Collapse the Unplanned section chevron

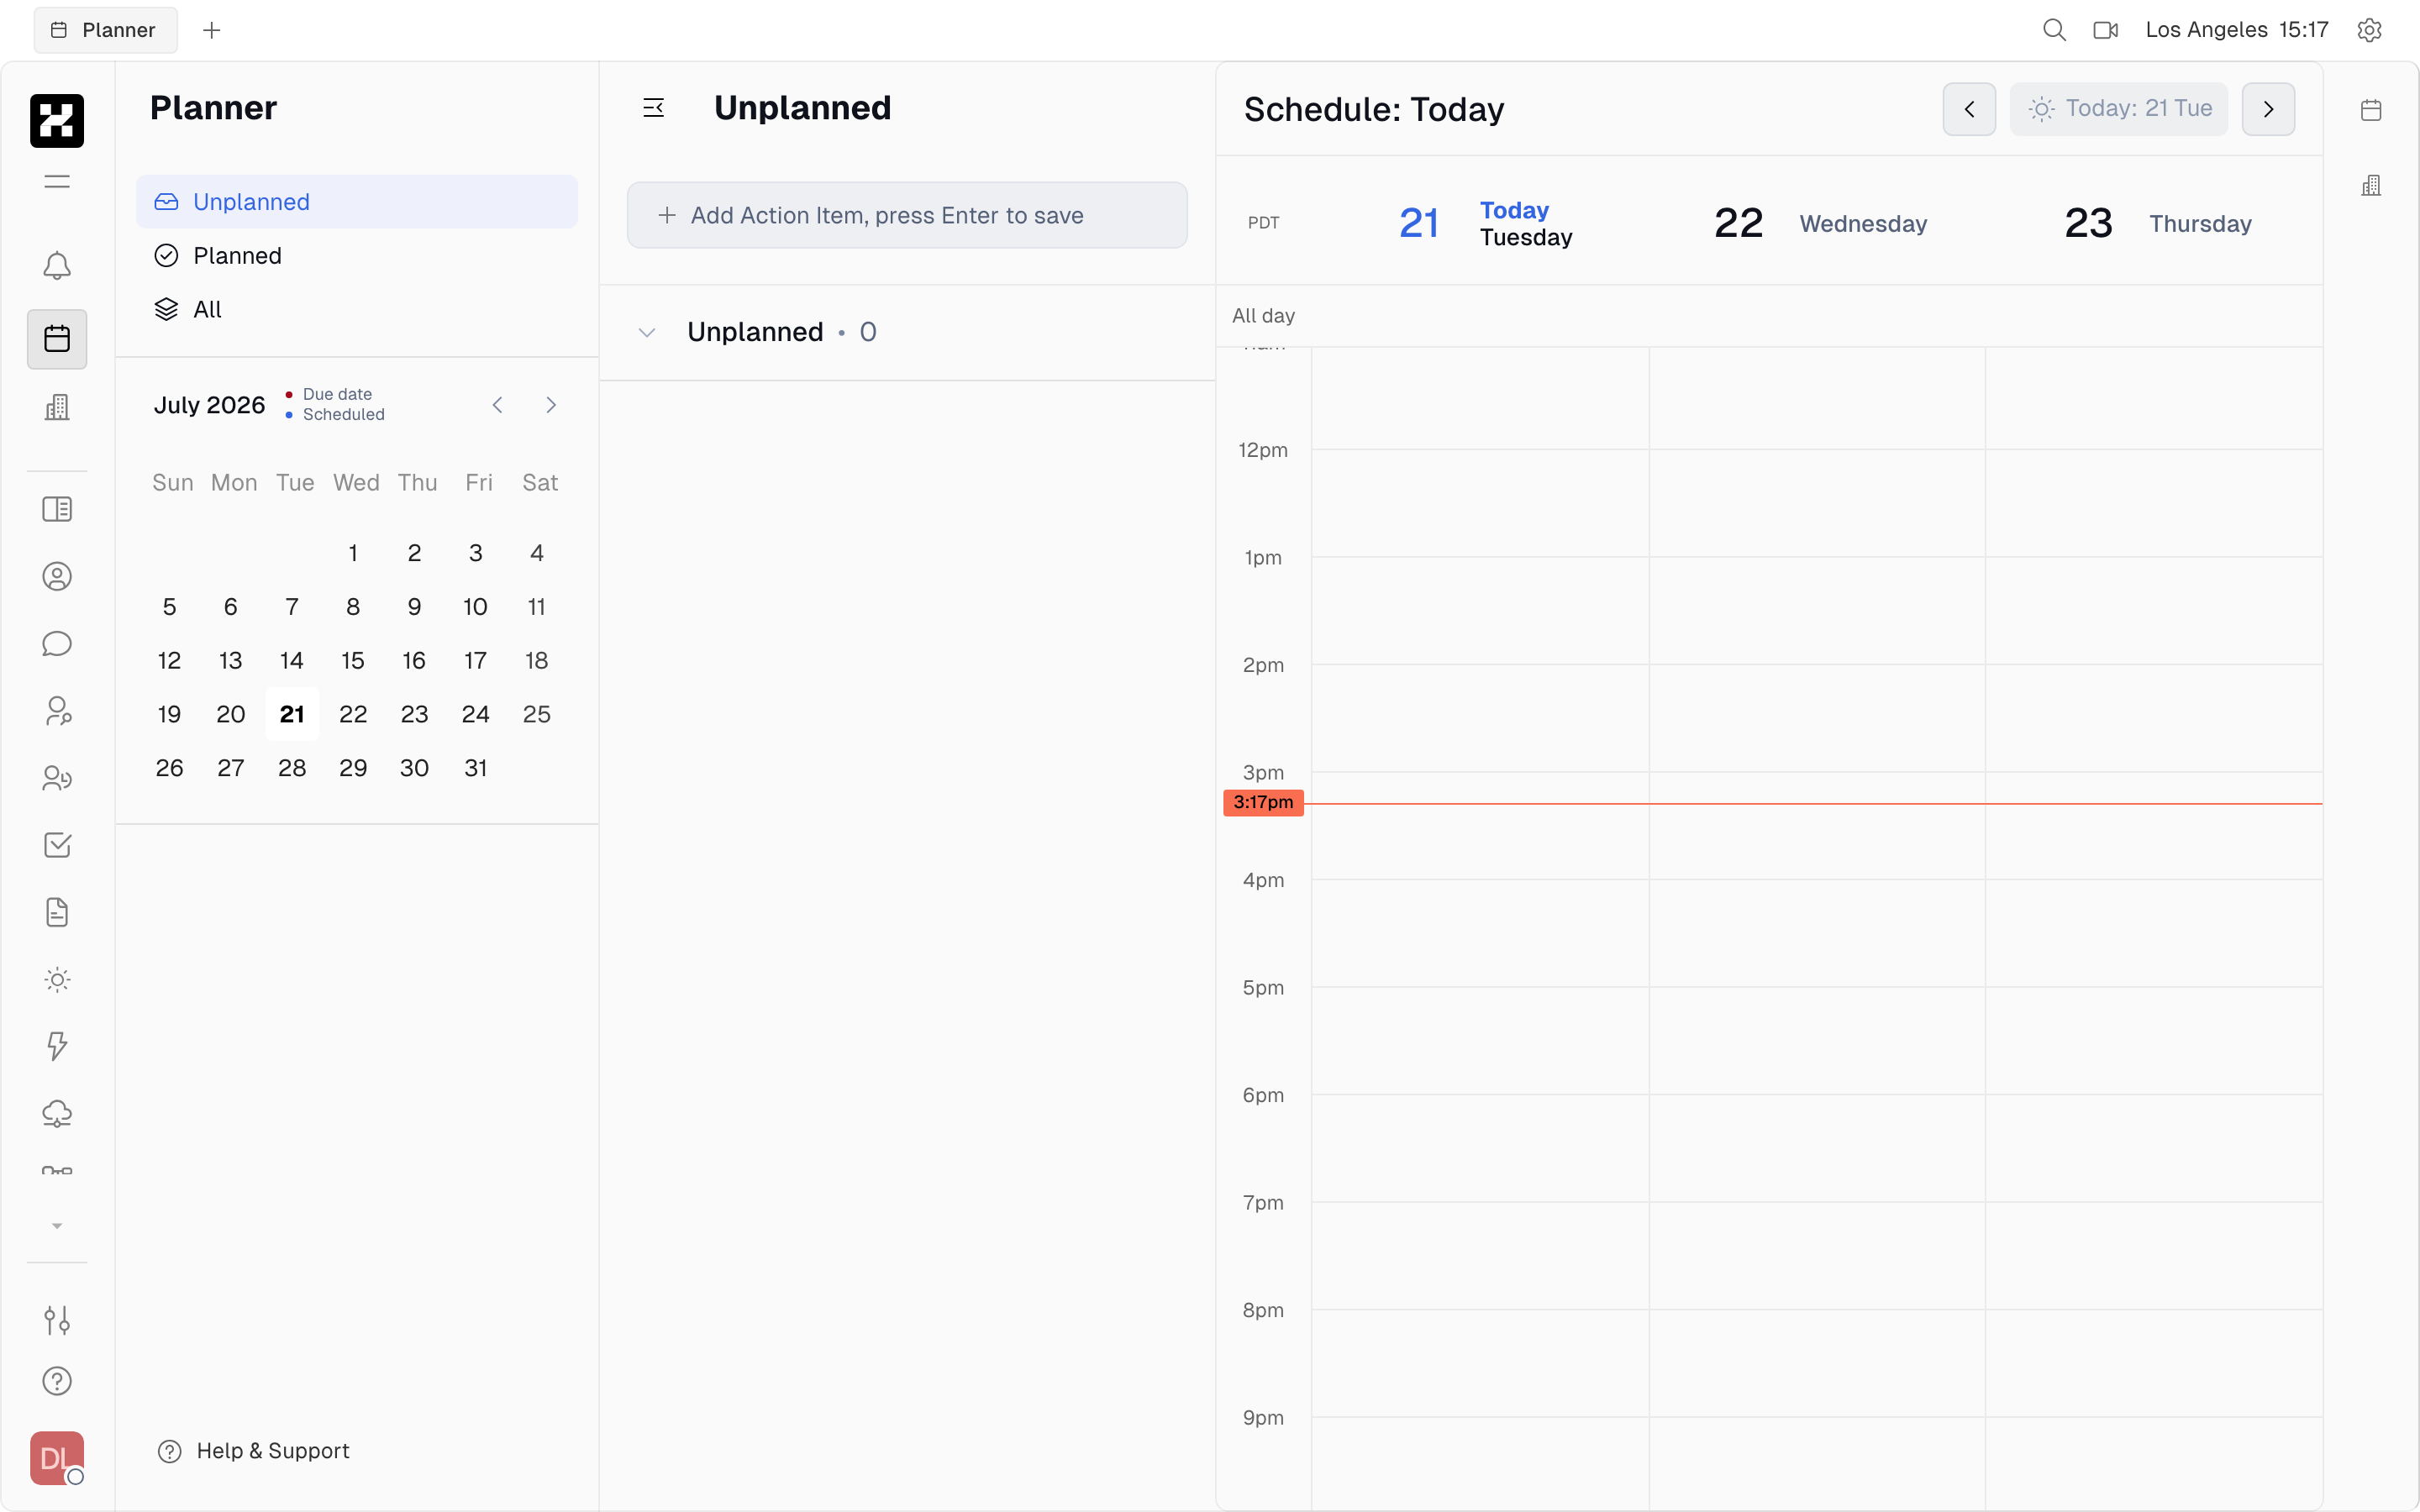[647, 333]
